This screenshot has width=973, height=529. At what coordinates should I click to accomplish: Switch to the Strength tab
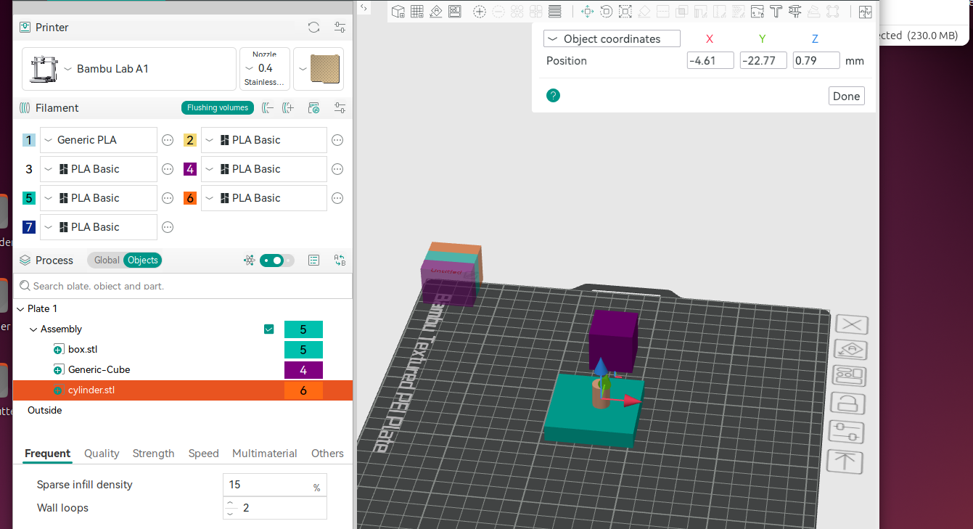click(x=153, y=454)
